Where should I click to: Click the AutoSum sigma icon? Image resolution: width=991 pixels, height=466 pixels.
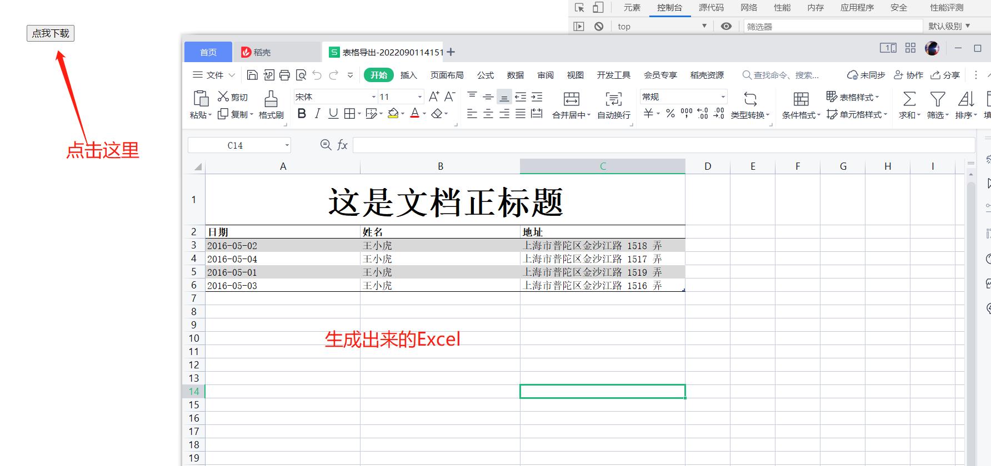click(909, 99)
